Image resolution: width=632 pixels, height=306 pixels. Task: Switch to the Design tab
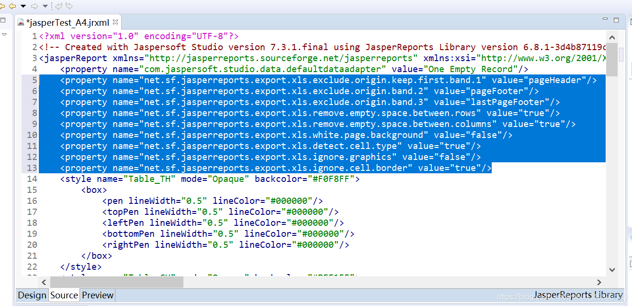[32, 295]
